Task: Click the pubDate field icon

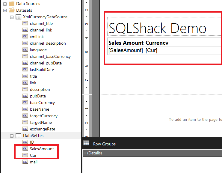Action: (25, 96)
